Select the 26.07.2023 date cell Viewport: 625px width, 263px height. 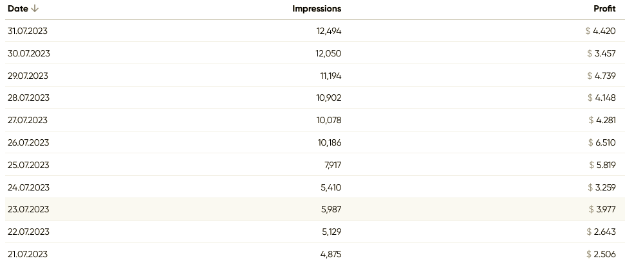click(28, 142)
